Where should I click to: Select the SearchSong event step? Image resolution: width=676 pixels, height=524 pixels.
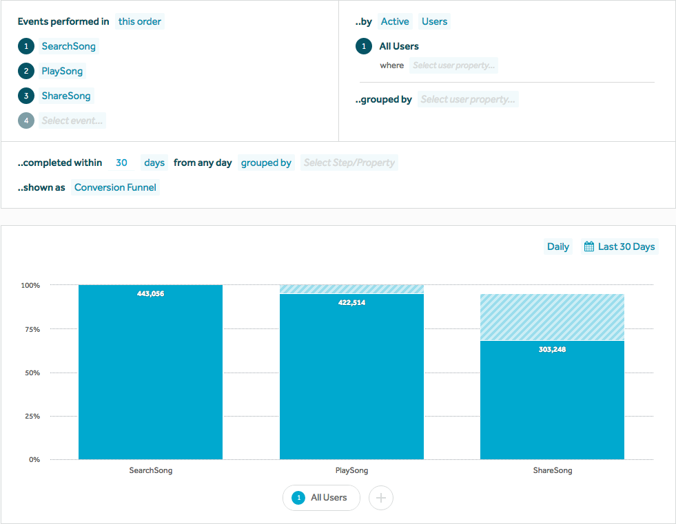tap(68, 46)
